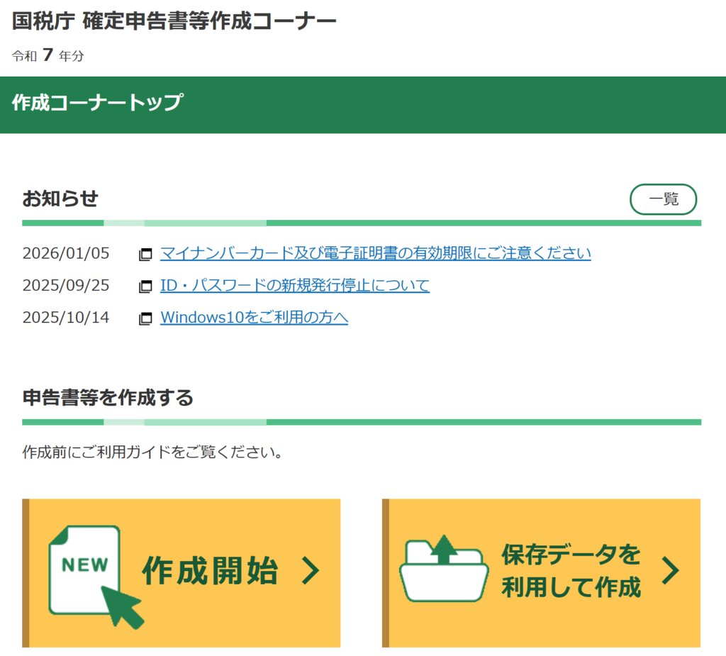Screen dimensions: 726x656
Task: Click the external-link icon beside マイナンバーカード notice
Action: pyautogui.click(x=146, y=253)
